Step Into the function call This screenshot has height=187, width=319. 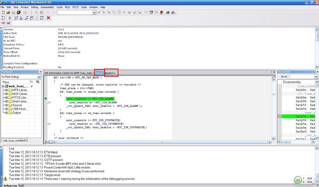coord(21,18)
